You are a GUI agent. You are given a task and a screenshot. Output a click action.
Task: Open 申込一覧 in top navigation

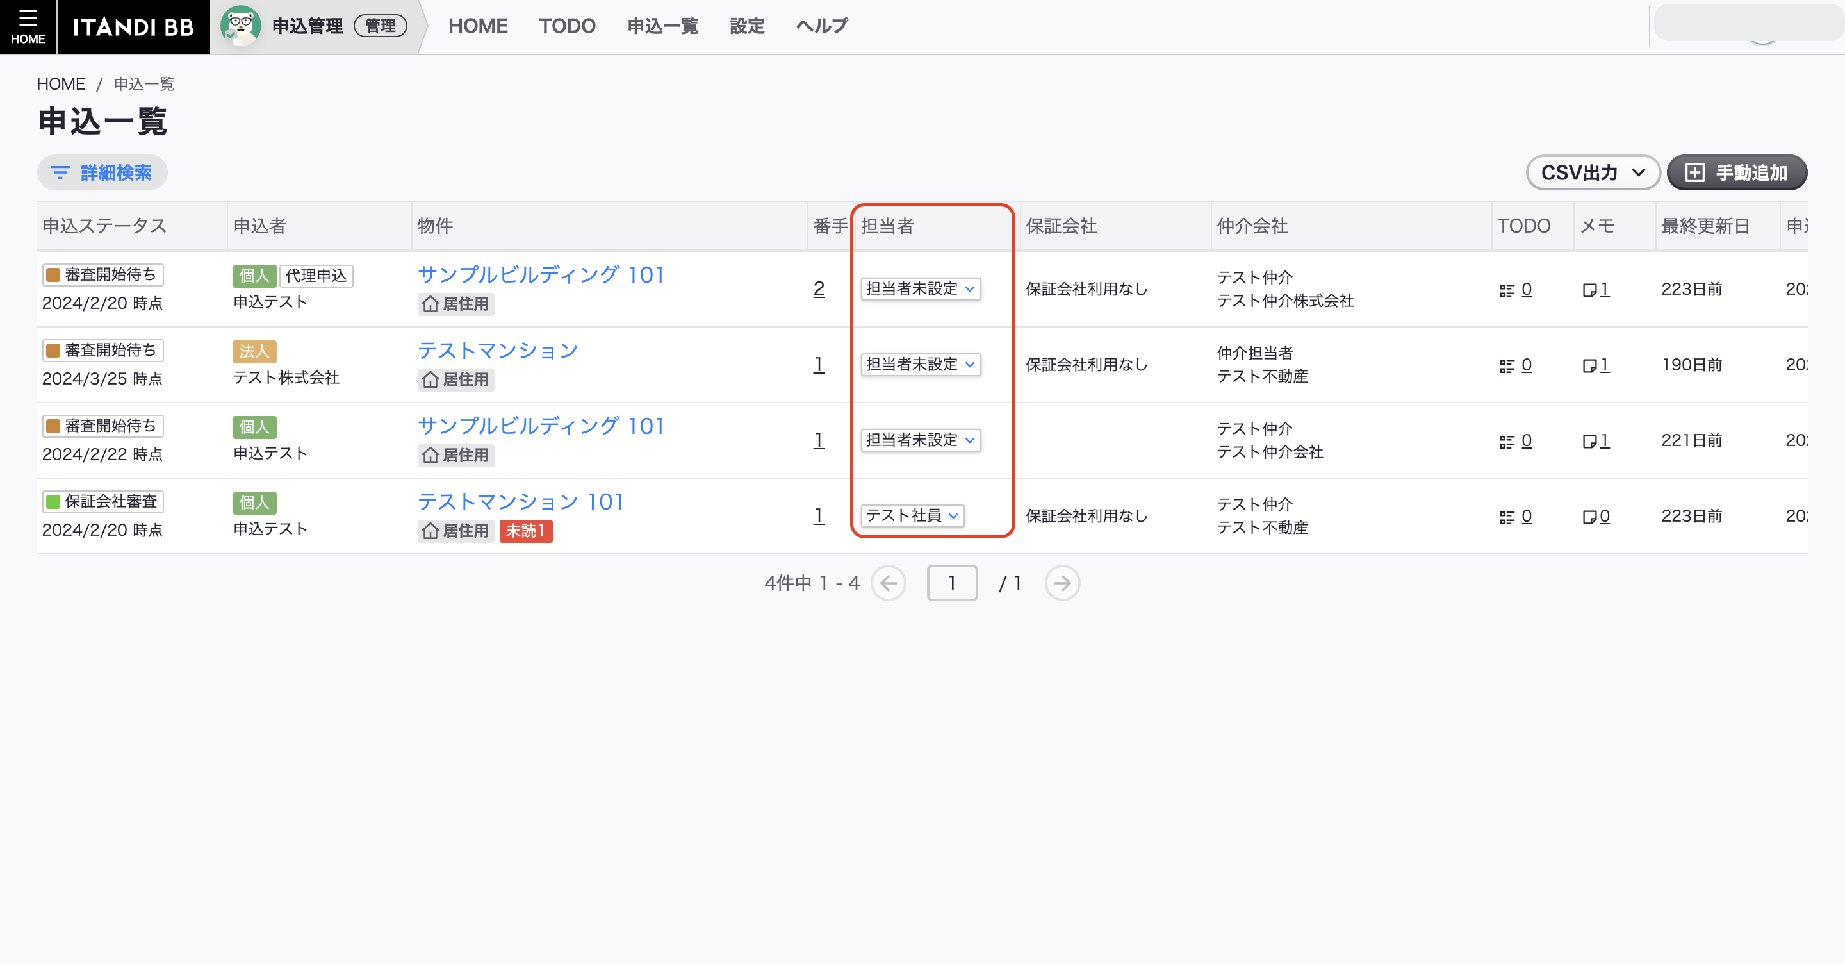662,26
